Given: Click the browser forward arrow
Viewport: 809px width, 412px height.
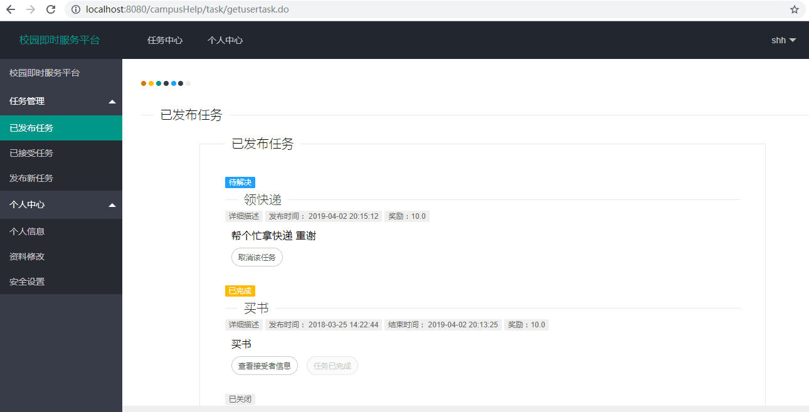Looking at the screenshot, I should click(x=31, y=9).
